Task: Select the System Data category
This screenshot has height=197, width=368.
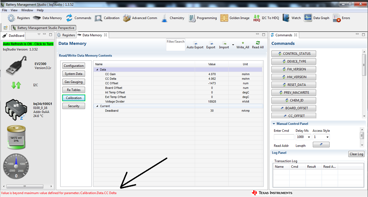Action: coord(74,74)
